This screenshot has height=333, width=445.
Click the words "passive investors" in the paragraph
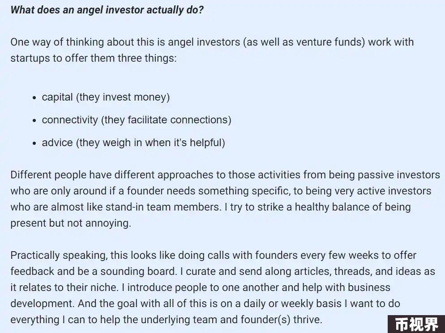[x=399, y=175]
